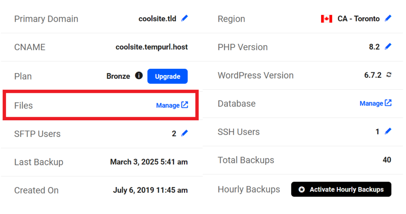406x214 pixels.
Task: Refresh WordPress Version icon
Action: tap(389, 75)
